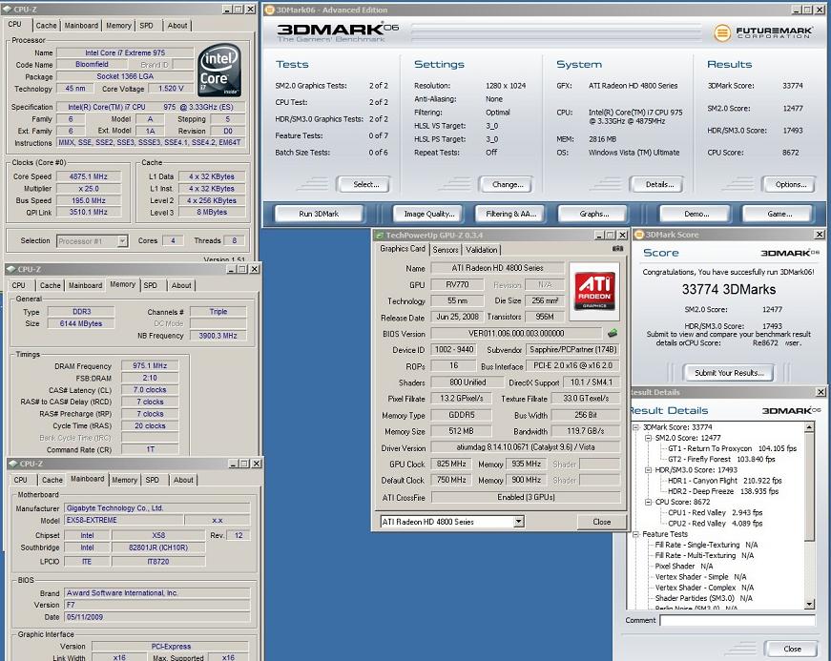Image resolution: width=831 pixels, height=661 pixels.
Task: Minimize the GPU-Z window
Action: (x=599, y=236)
